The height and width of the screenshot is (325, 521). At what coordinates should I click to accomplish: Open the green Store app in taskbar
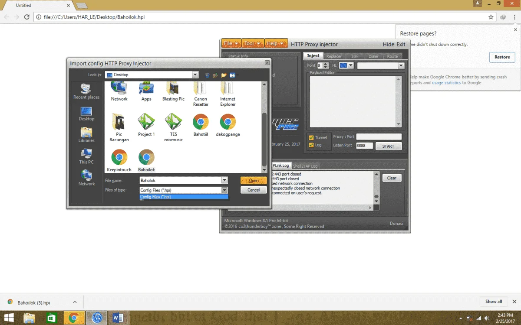click(x=51, y=318)
